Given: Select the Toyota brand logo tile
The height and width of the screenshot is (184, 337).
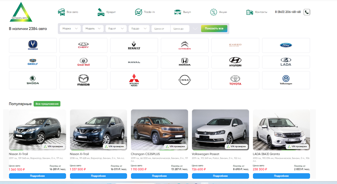Looking at the screenshot, I should tap(235, 80).
